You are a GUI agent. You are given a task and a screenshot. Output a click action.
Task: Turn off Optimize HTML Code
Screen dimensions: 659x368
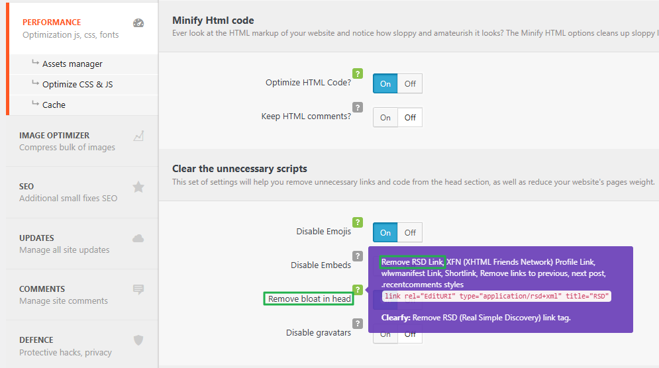(x=410, y=84)
